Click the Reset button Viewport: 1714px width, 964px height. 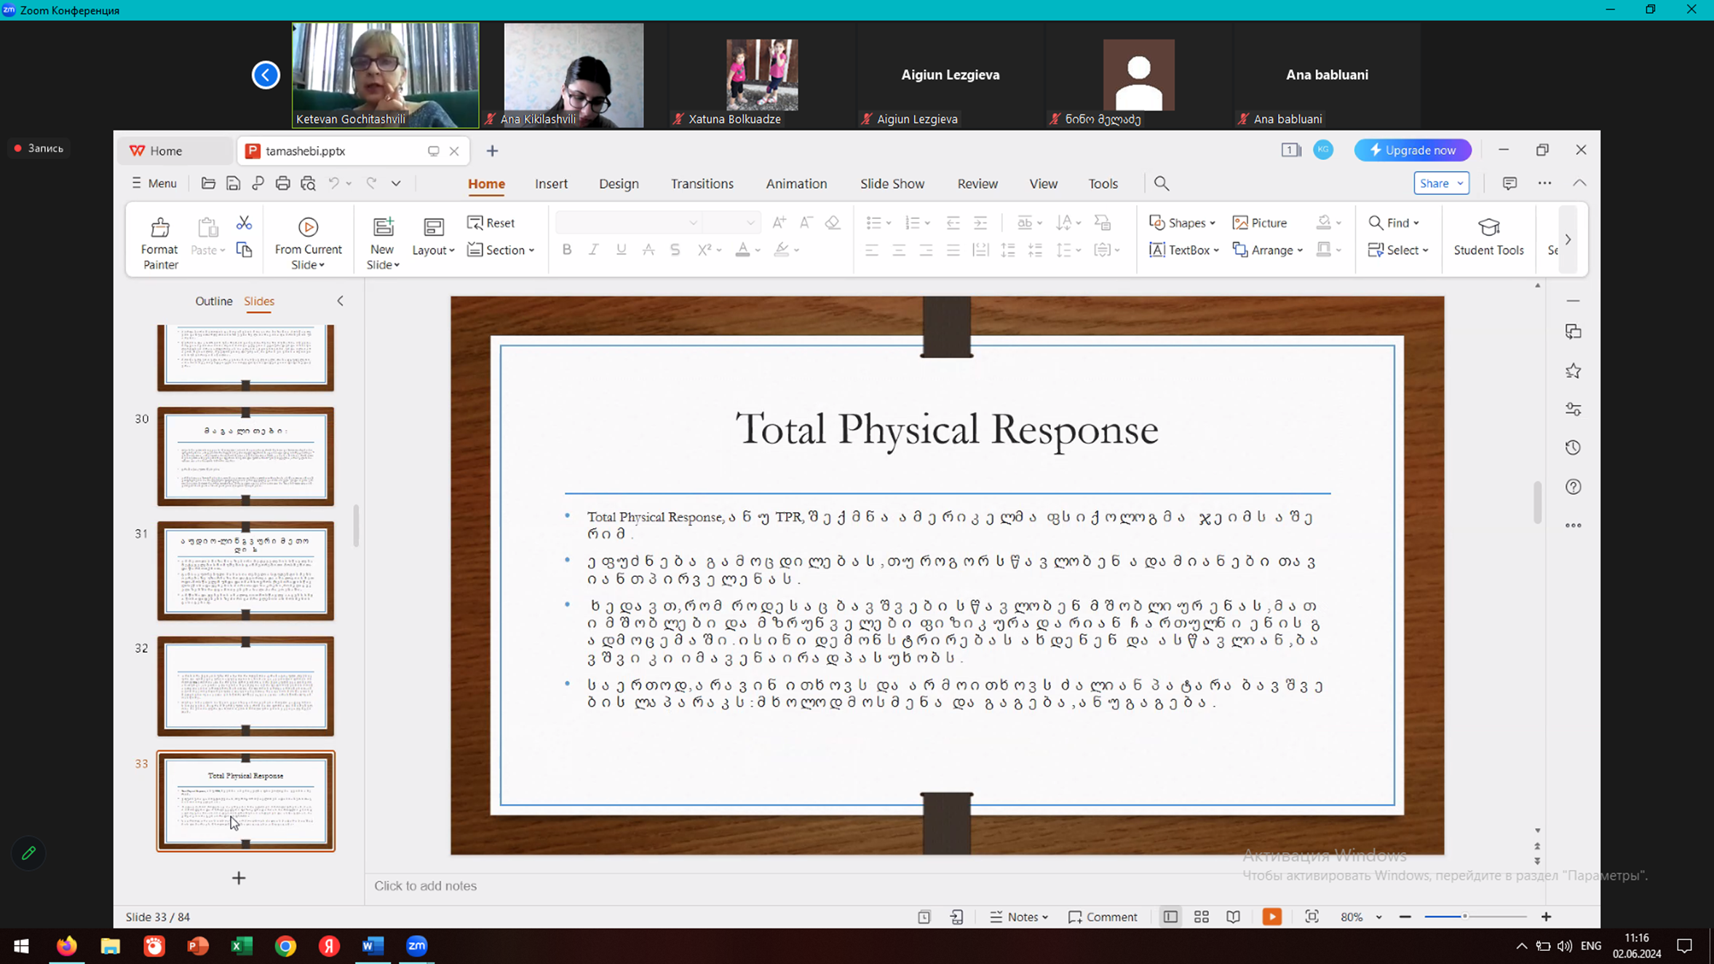491,223
